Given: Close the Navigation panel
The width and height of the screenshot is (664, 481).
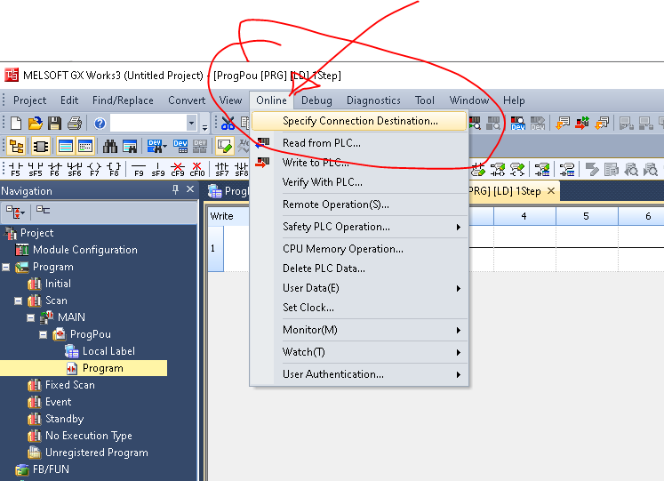Looking at the screenshot, I should 190,189.
